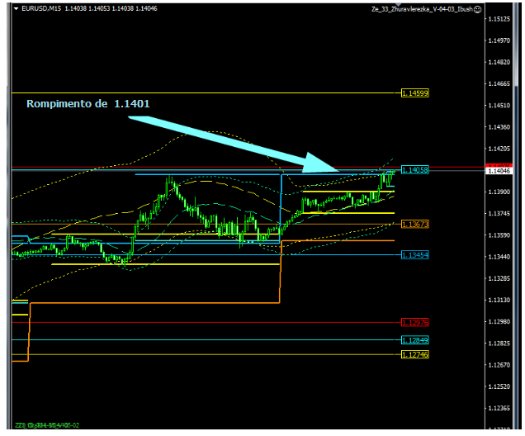Image resolution: width=525 pixels, height=436 pixels.
Task: Click the green indicator label at bottom-left
Action: click(48, 426)
